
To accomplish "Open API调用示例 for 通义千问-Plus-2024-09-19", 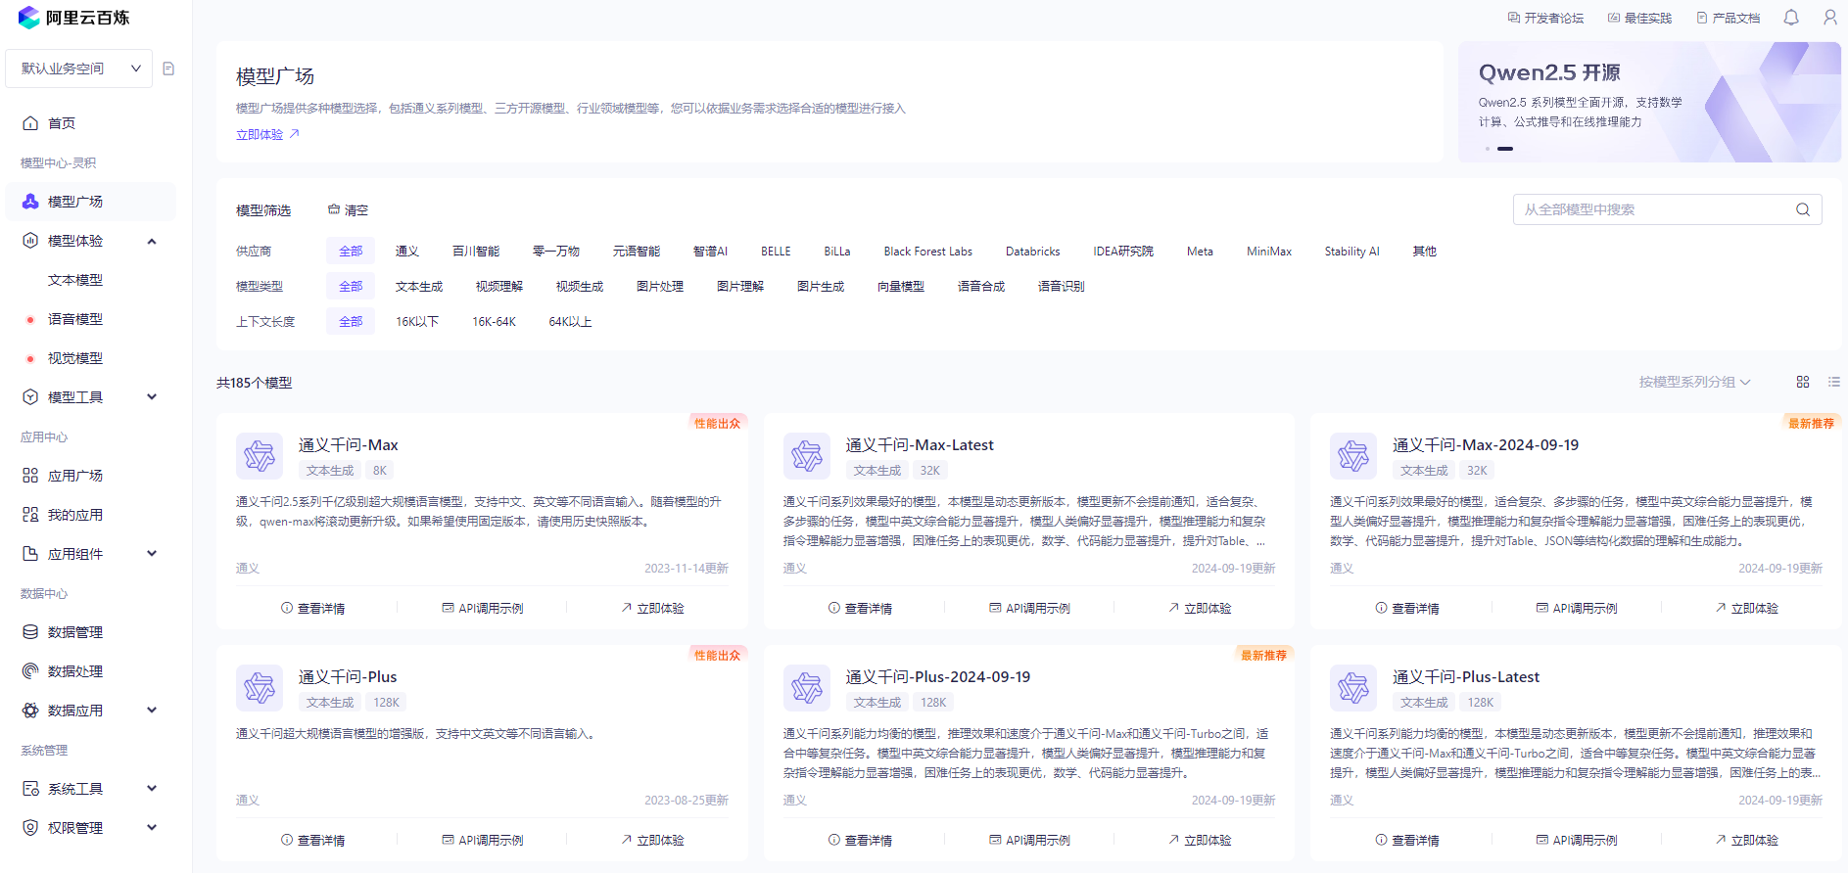I will 1030,841.
